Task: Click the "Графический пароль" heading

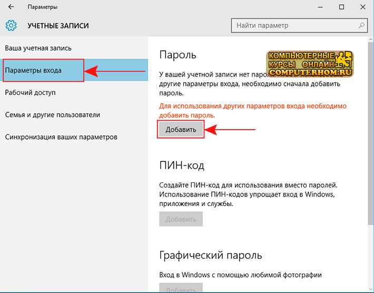Action: [x=211, y=255]
